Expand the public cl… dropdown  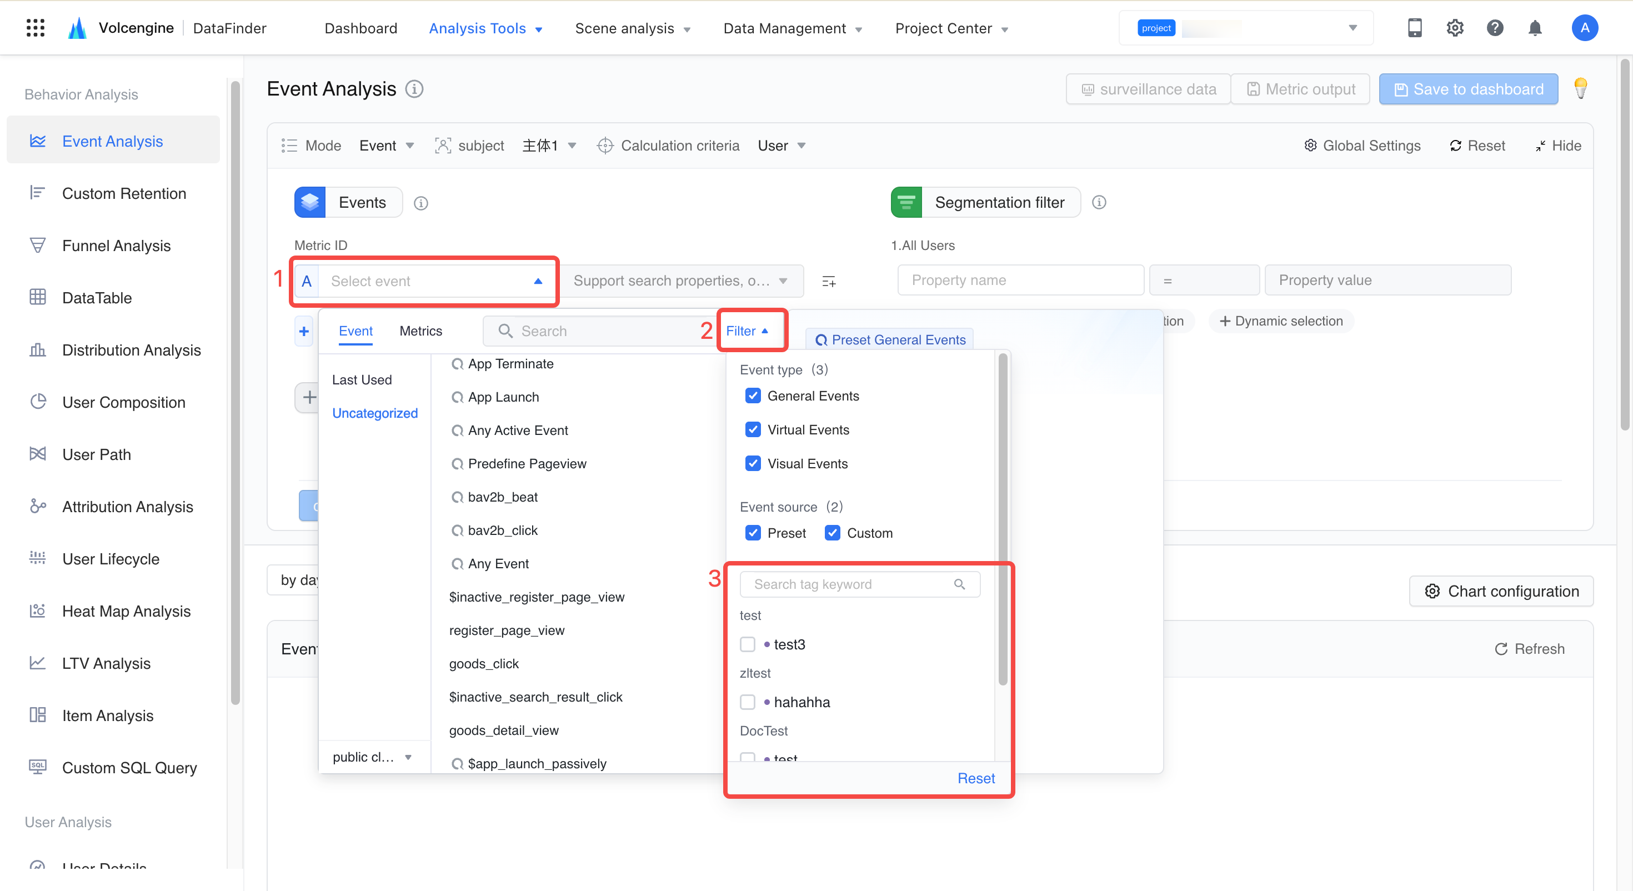(373, 757)
